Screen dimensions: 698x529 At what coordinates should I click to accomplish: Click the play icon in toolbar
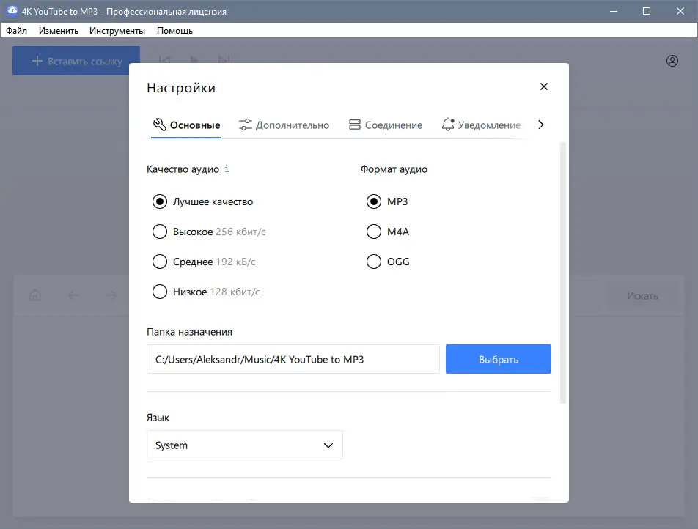click(194, 59)
